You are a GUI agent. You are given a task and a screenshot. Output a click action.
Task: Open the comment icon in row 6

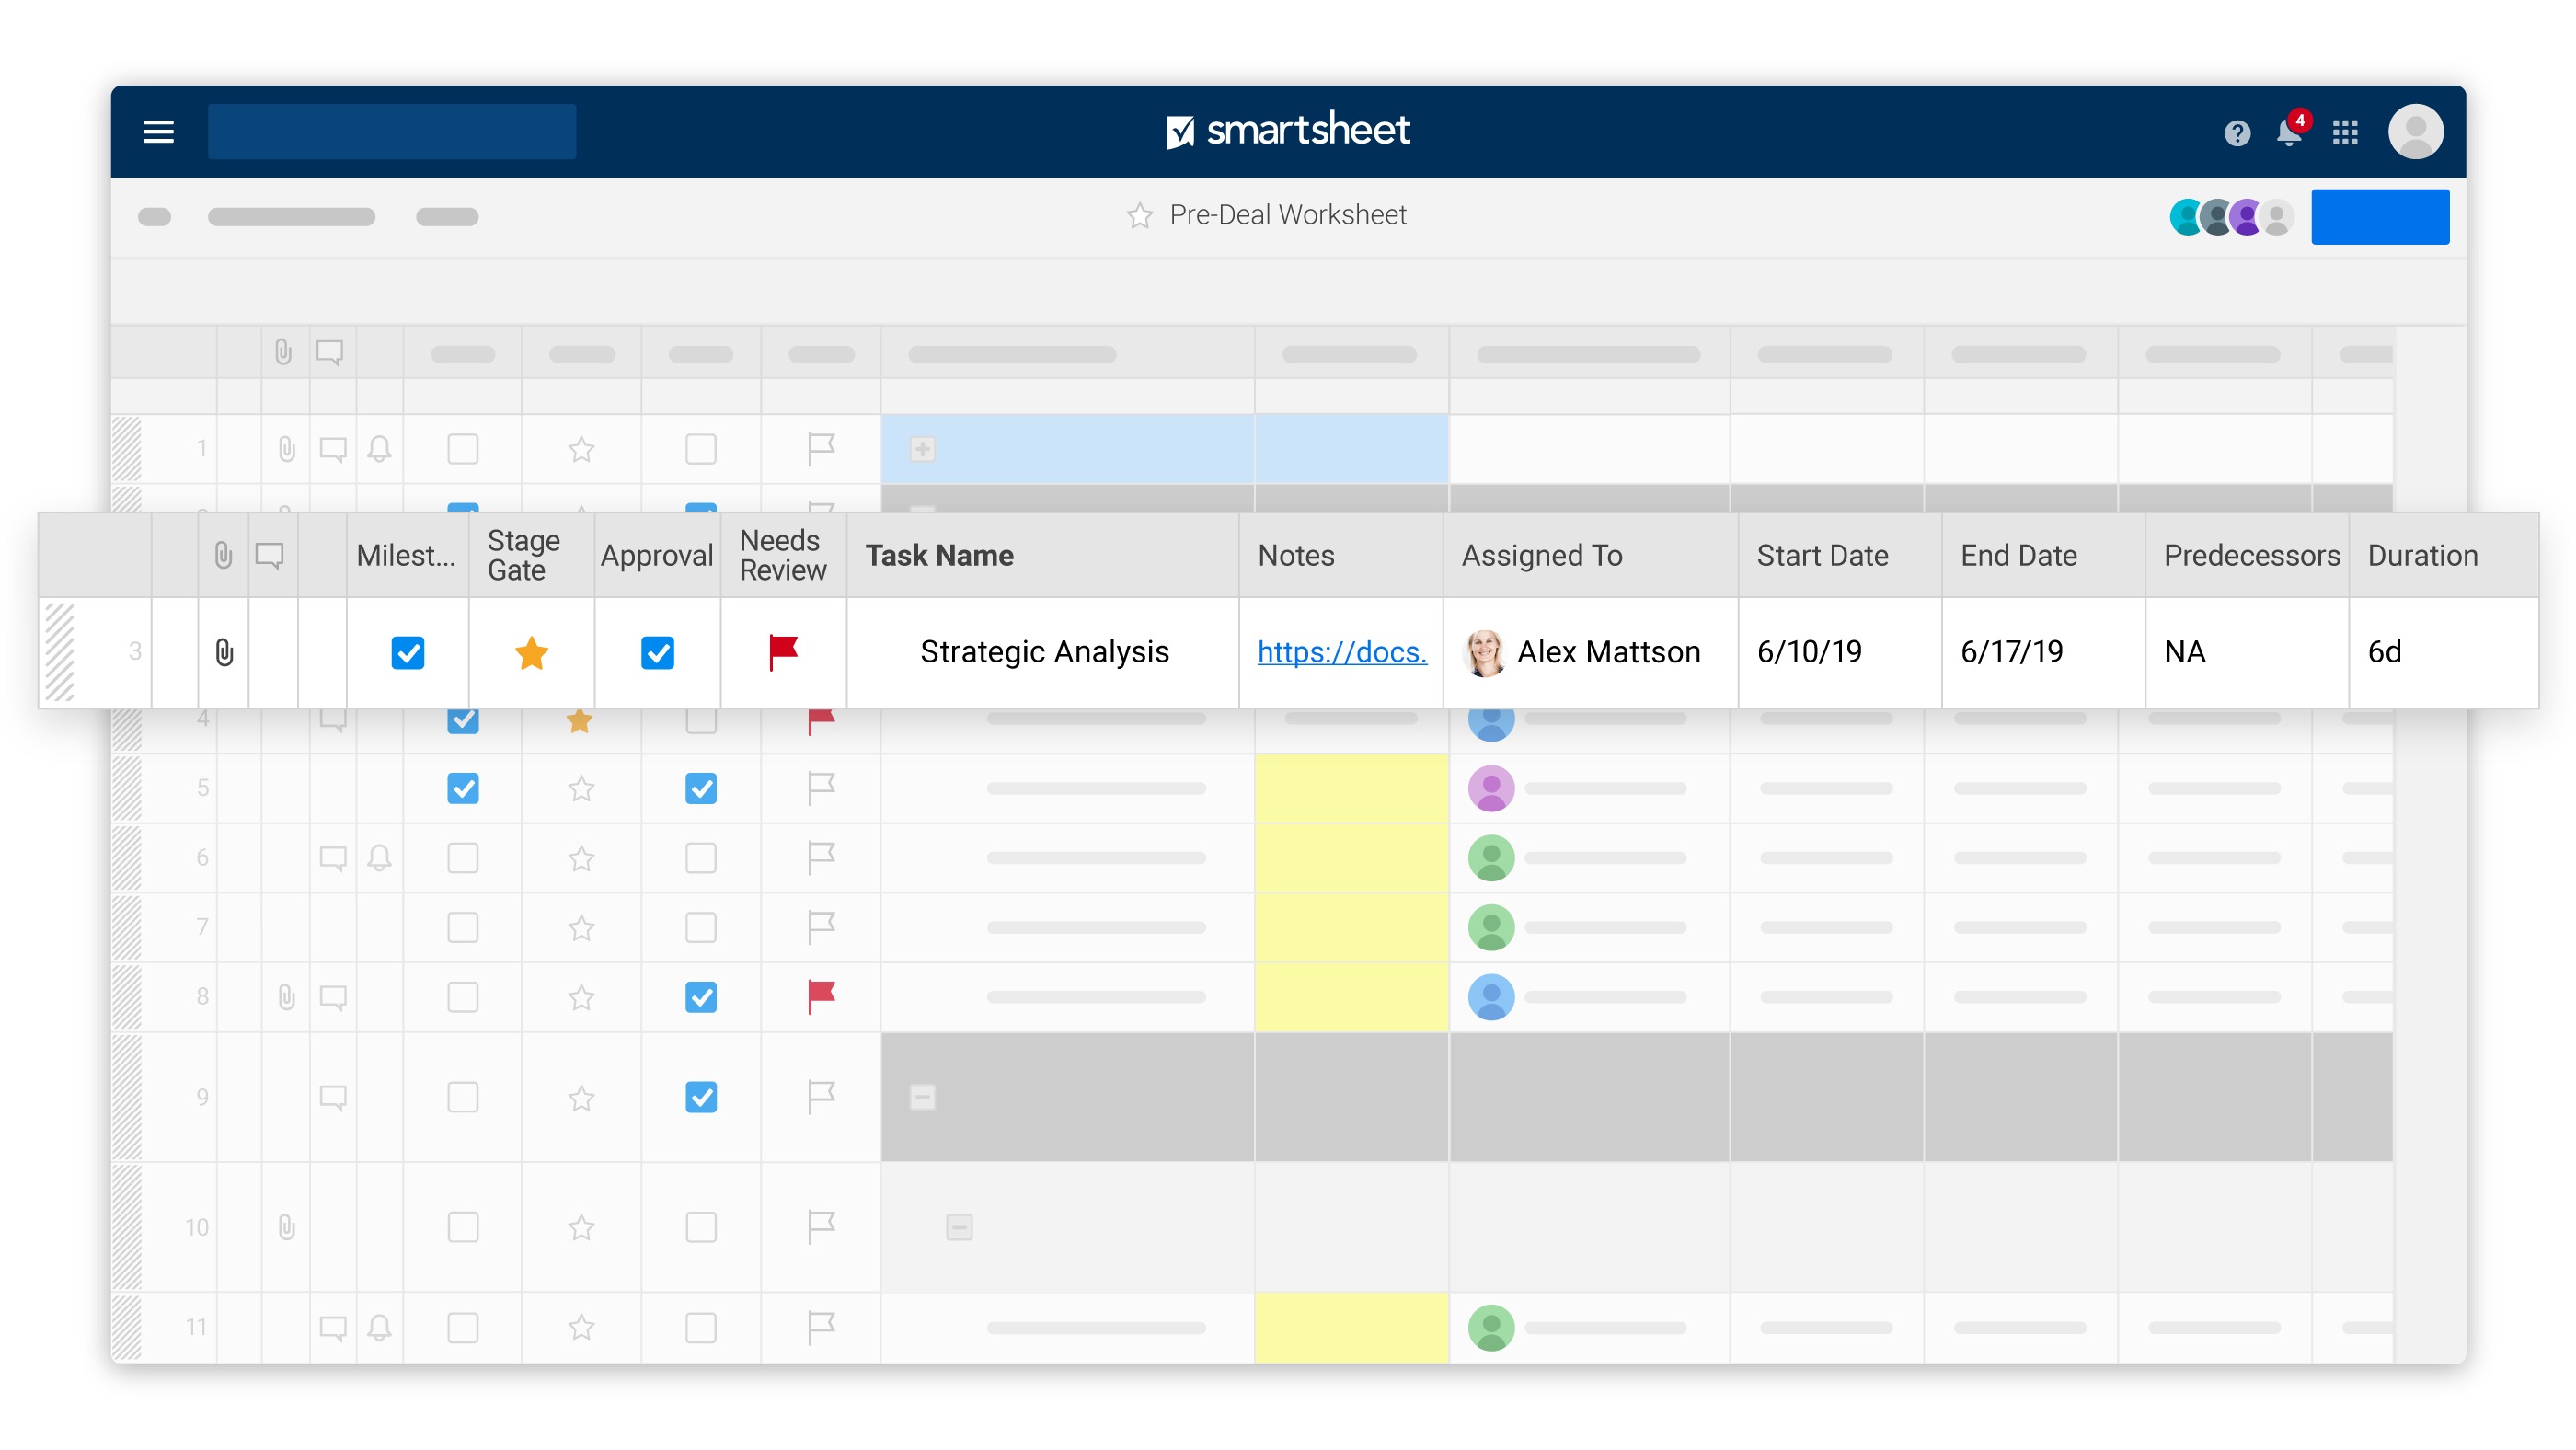click(x=333, y=858)
